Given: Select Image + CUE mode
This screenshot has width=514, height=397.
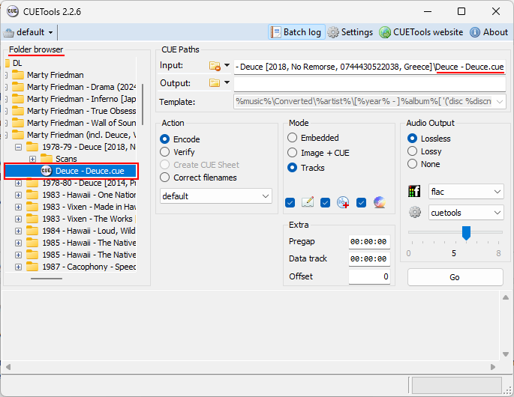Looking at the screenshot, I should point(318,153).
